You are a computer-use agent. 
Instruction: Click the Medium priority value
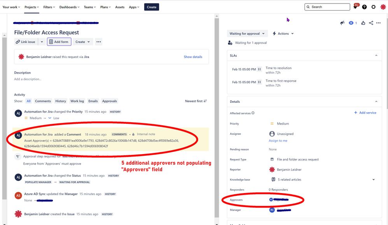pyautogui.click(x=283, y=124)
